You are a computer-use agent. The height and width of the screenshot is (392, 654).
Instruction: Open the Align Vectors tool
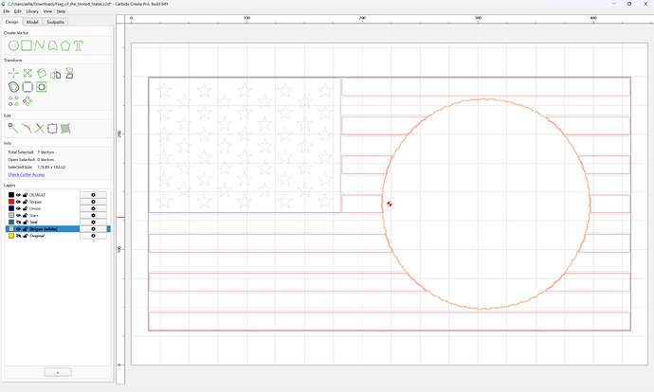[x=42, y=87]
